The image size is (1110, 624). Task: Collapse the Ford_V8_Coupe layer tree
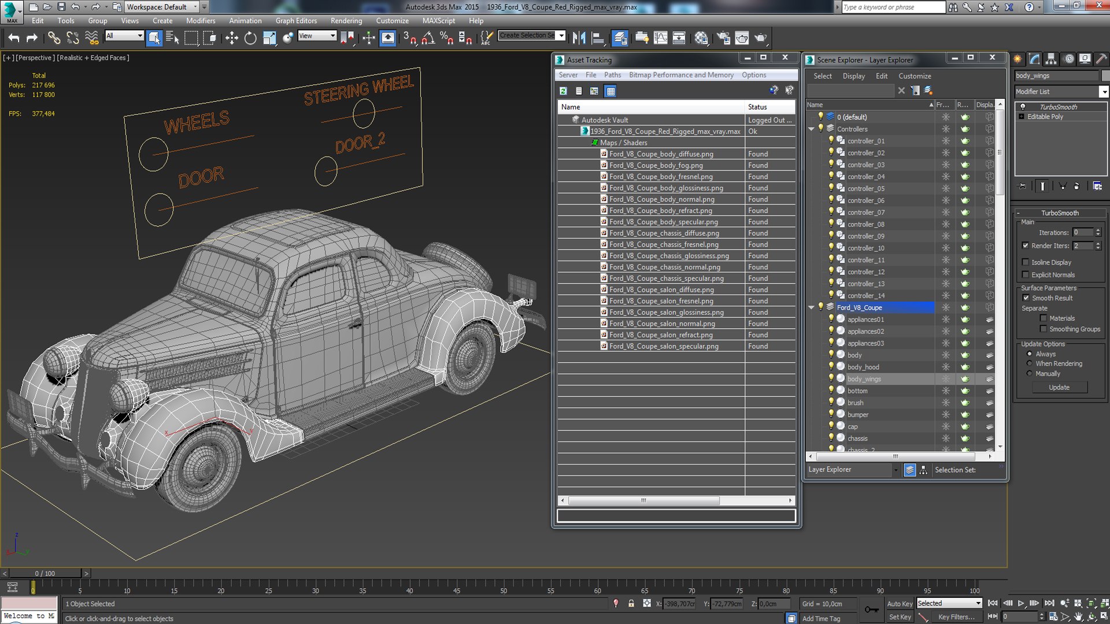[811, 307]
